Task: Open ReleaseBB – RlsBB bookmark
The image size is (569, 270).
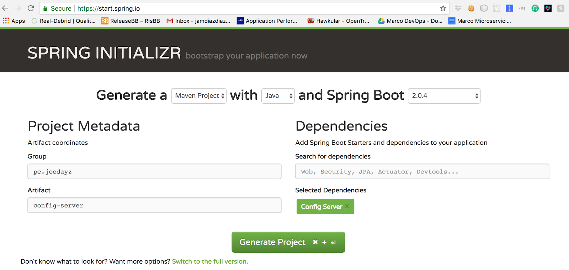Action: tap(131, 21)
